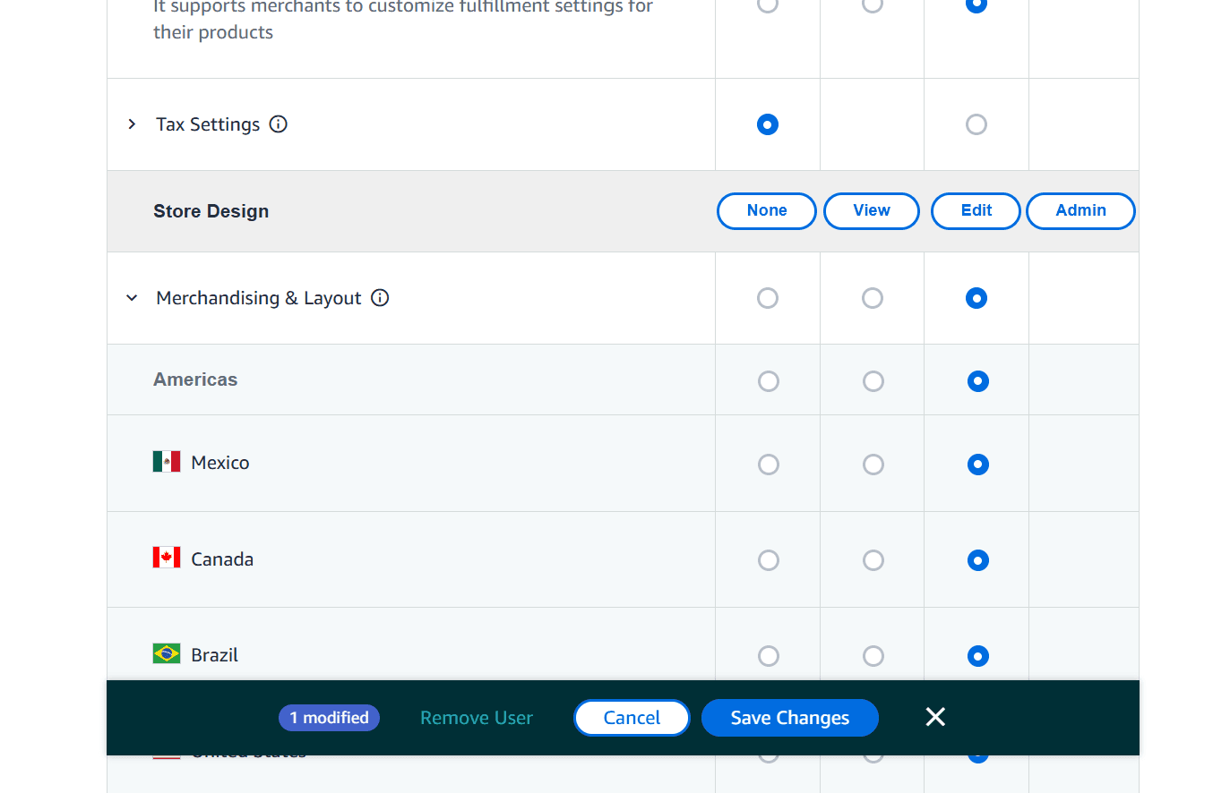Click the Mexico flag icon
1213x793 pixels.
click(167, 462)
